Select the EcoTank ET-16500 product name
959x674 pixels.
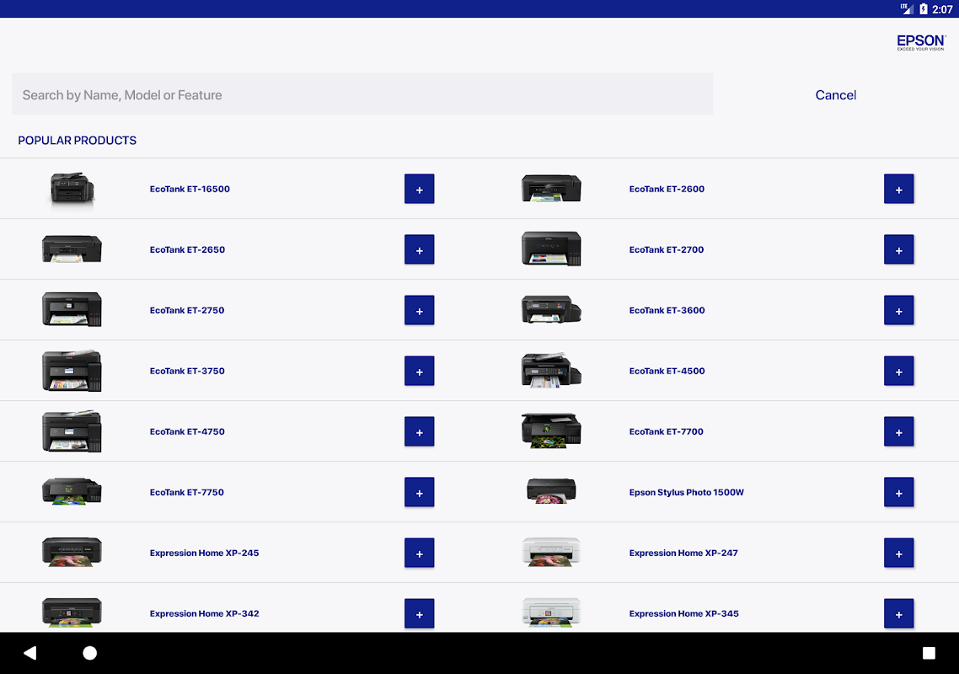190,189
